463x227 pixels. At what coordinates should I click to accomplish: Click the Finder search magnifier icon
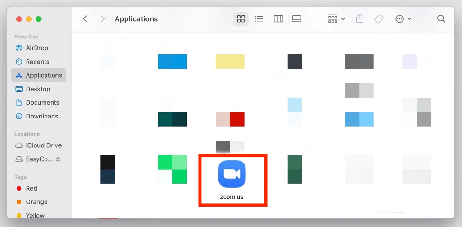tap(441, 19)
